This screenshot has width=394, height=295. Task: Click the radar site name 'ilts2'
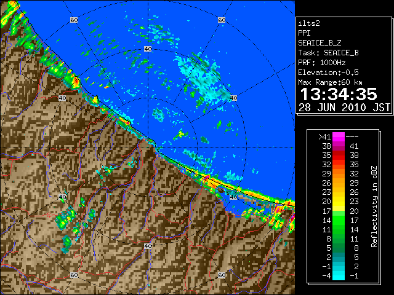point(309,23)
